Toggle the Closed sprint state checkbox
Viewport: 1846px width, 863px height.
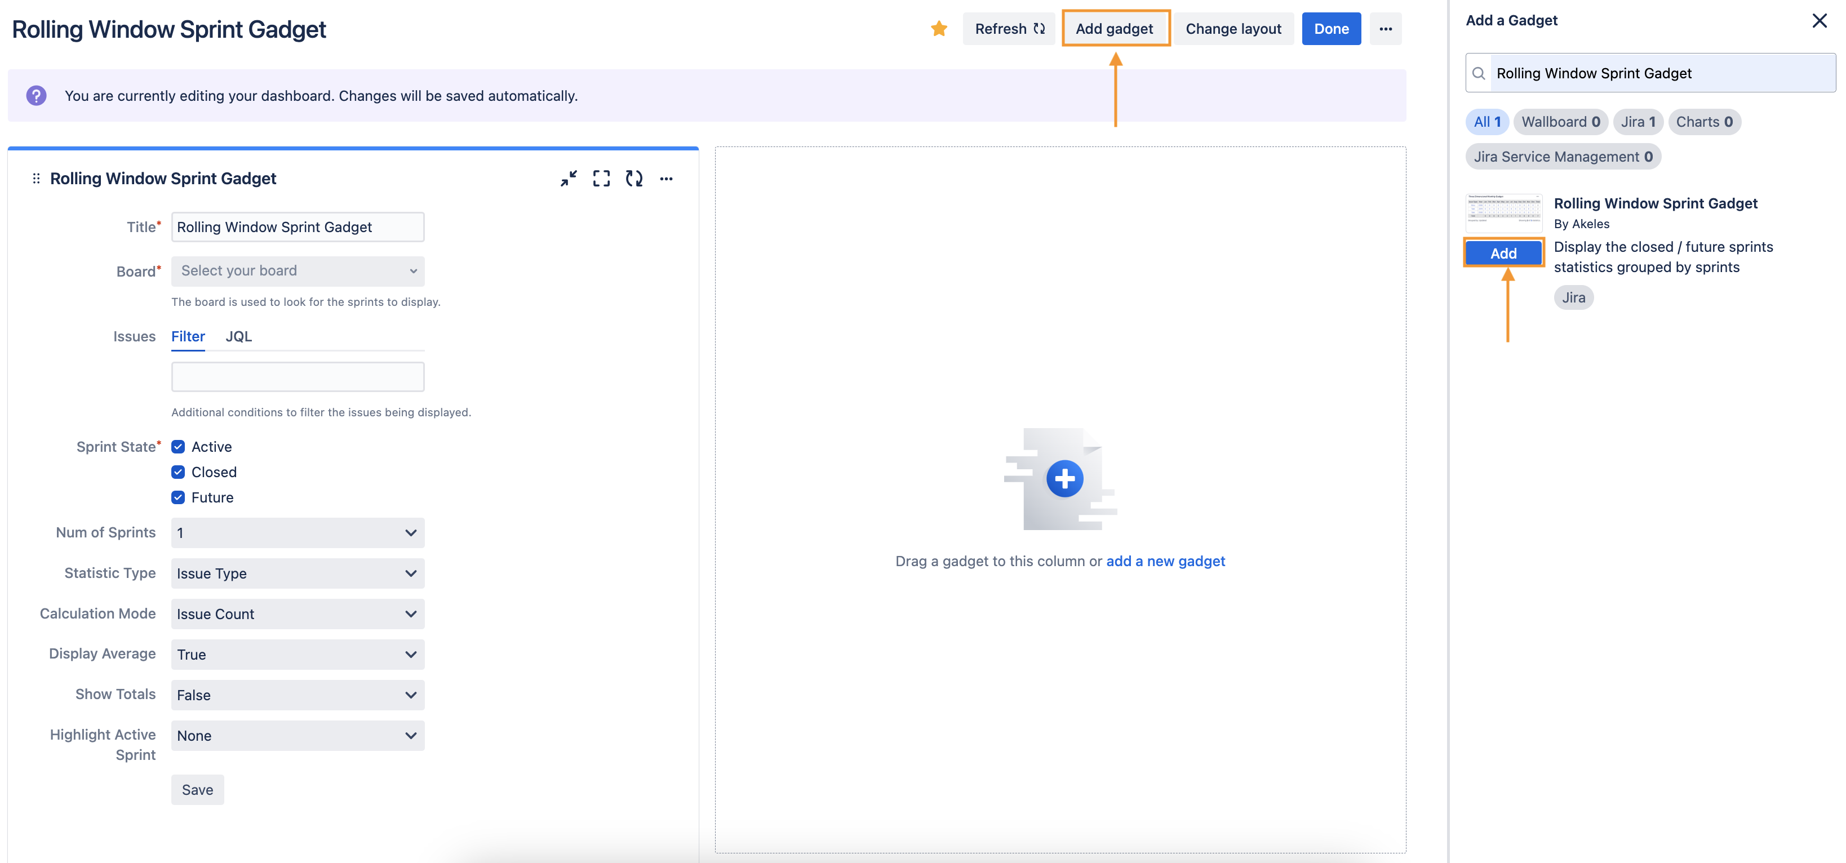[179, 472]
